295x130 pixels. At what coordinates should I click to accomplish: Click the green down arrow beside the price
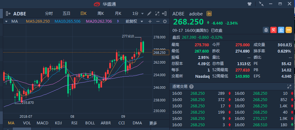click(208, 23)
